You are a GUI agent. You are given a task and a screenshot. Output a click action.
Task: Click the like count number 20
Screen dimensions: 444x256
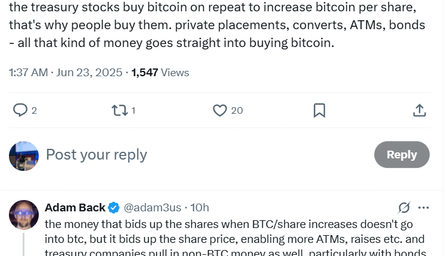pos(237,111)
